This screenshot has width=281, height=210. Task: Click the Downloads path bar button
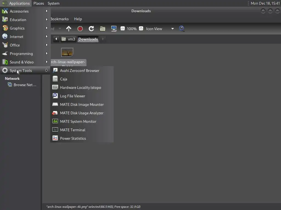[x=88, y=39]
